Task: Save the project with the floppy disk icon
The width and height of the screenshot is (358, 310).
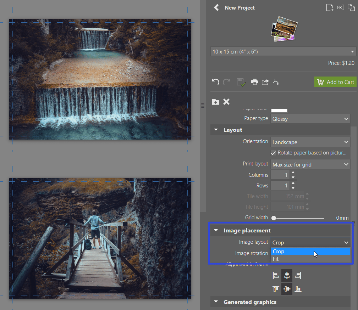Action: coord(241,82)
